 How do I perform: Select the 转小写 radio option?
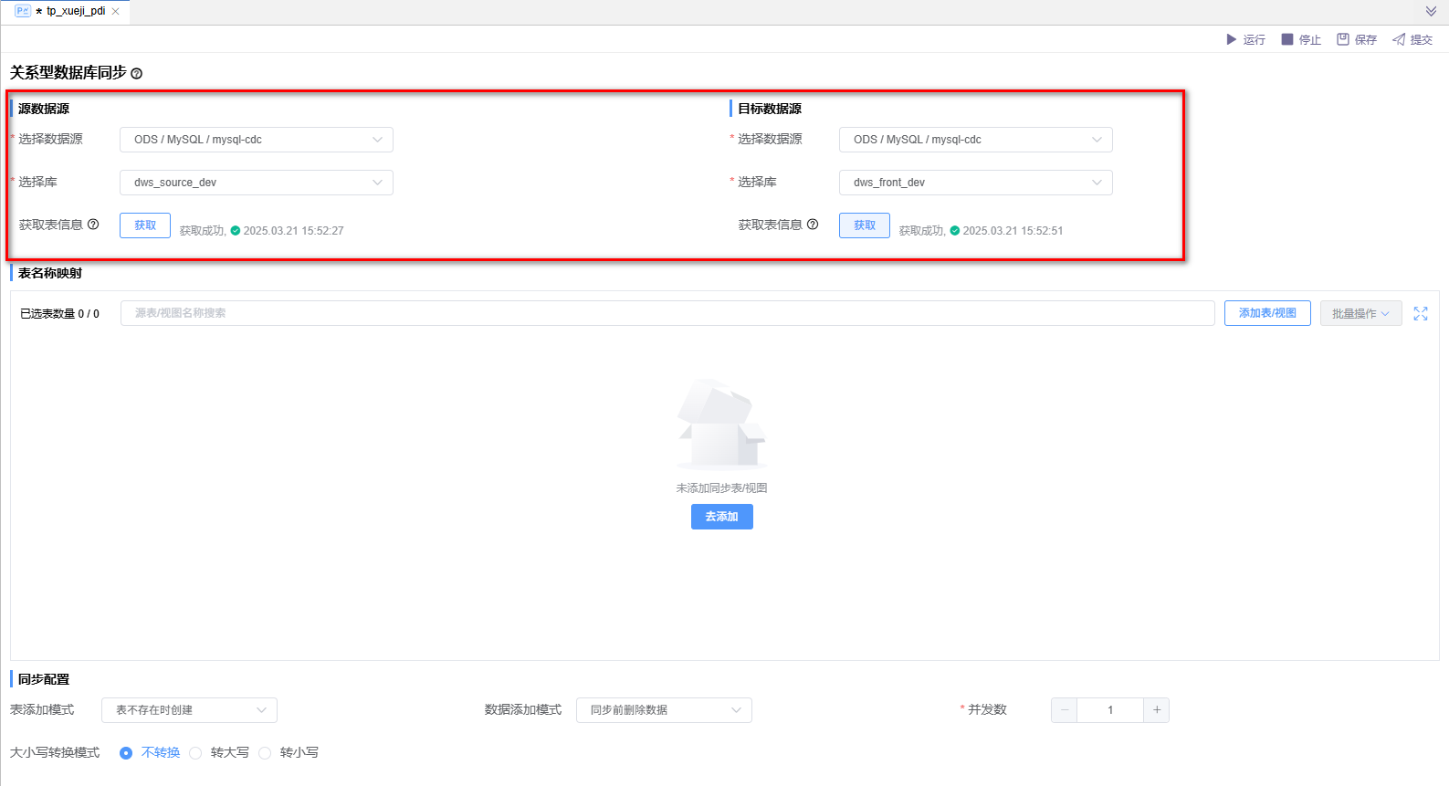tap(265, 753)
